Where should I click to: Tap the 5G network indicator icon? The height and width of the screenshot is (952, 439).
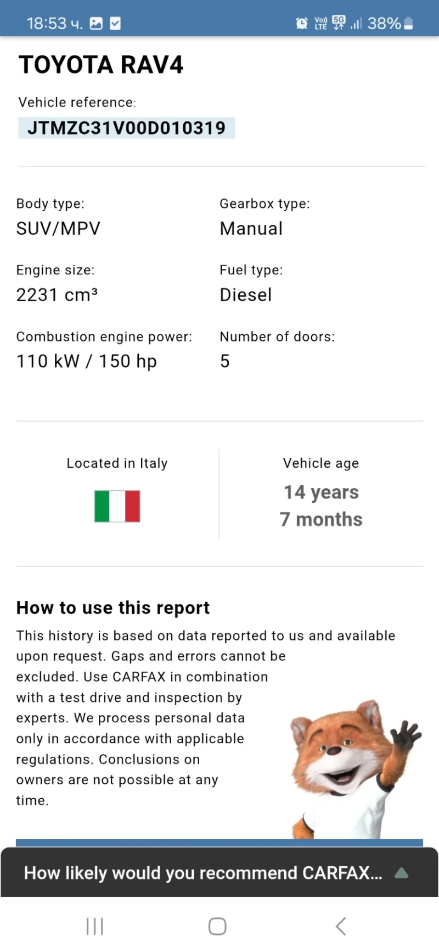[x=339, y=23]
